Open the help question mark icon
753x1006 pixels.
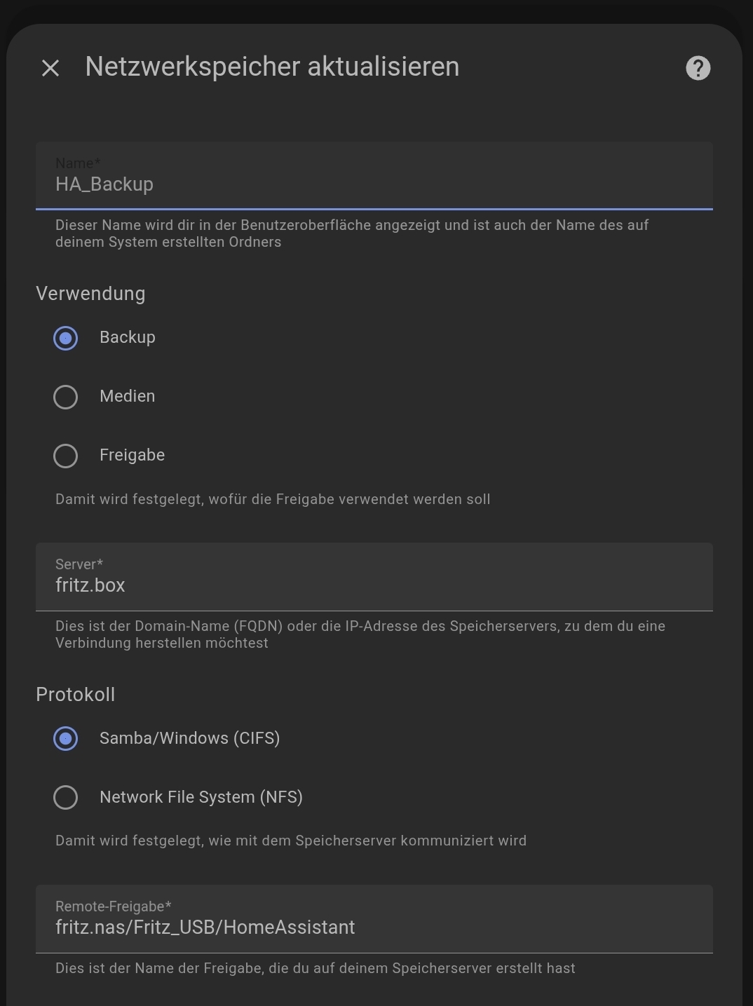698,68
